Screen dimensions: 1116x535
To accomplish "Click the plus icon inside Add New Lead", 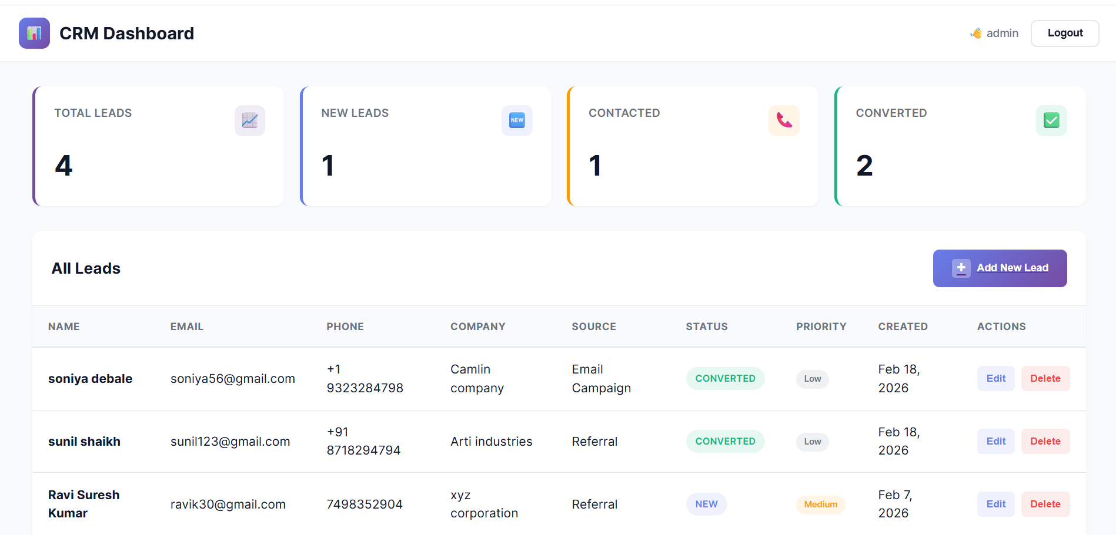I will pyautogui.click(x=961, y=268).
